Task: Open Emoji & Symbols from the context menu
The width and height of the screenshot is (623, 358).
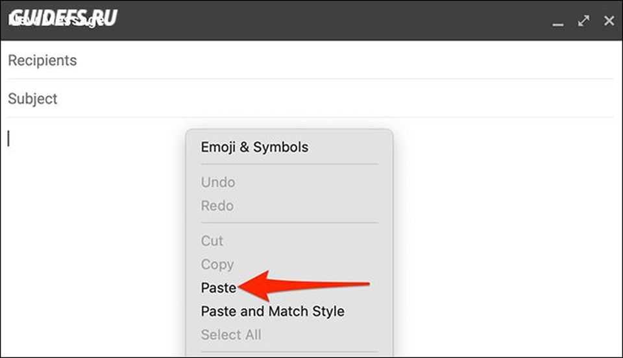Action: (254, 147)
